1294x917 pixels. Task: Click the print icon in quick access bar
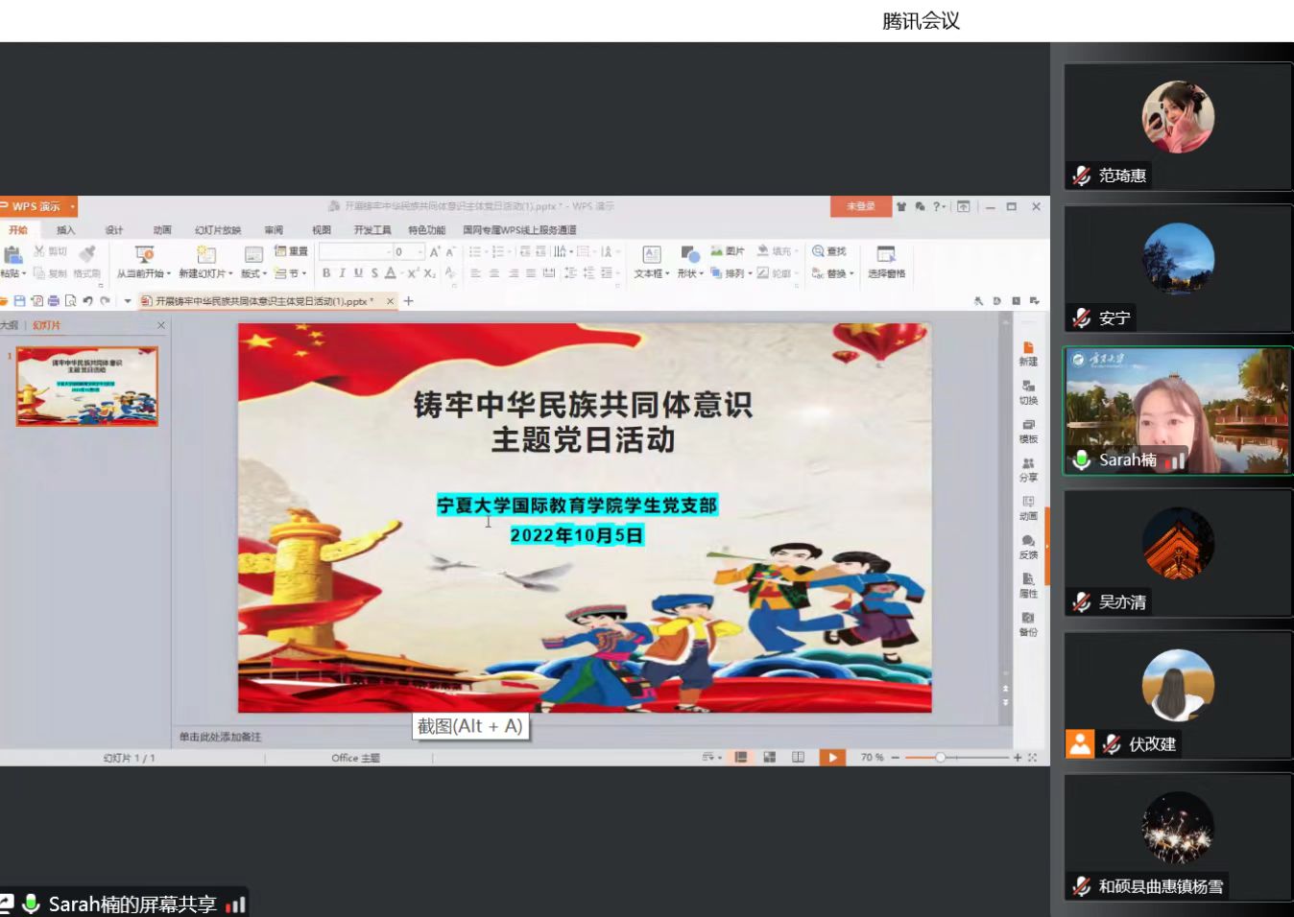(x=54, y=301)
